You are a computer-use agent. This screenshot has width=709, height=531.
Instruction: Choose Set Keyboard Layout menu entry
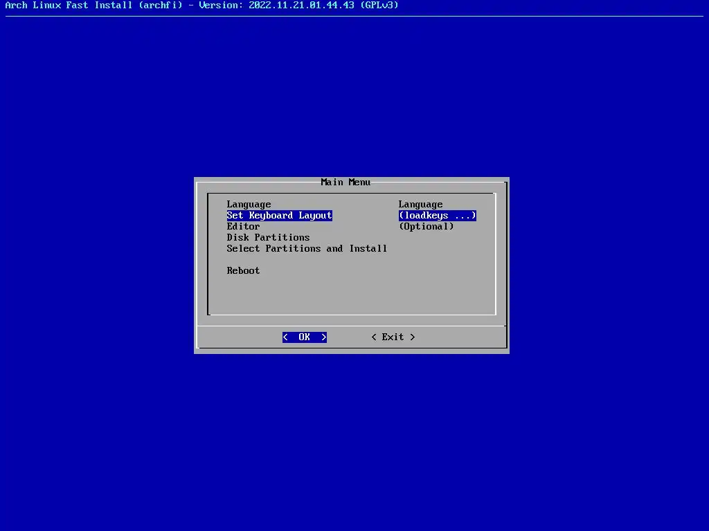(280, 216)
